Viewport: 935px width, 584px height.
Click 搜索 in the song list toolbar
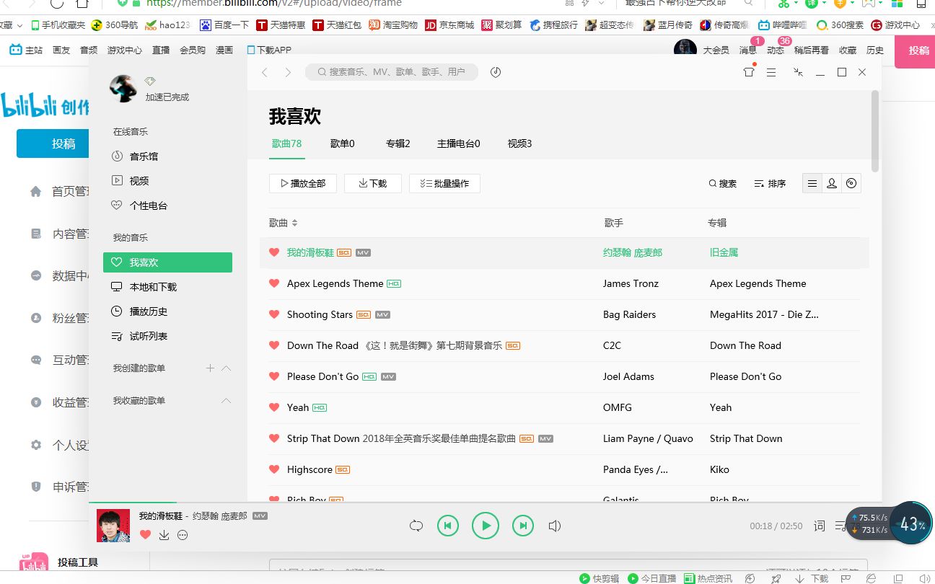pyautogui.click(x=723, y=183)
